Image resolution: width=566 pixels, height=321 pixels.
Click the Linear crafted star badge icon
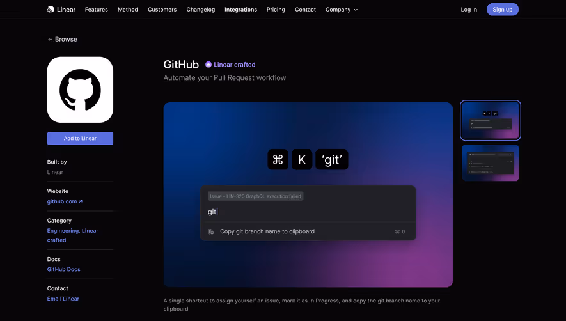click(x=208, y=65)
